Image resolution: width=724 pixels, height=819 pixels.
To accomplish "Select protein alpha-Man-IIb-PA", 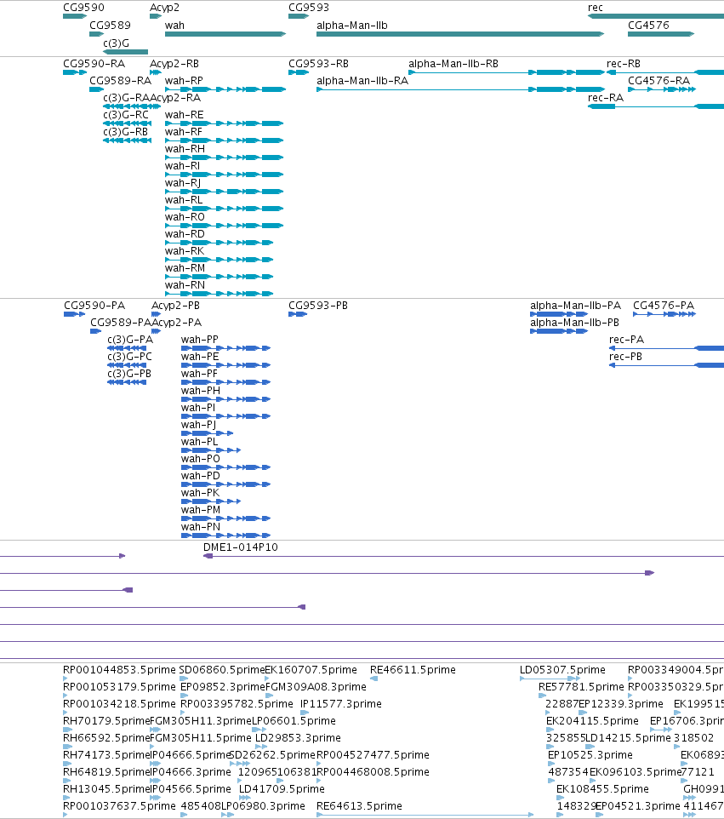I will 576,306.
